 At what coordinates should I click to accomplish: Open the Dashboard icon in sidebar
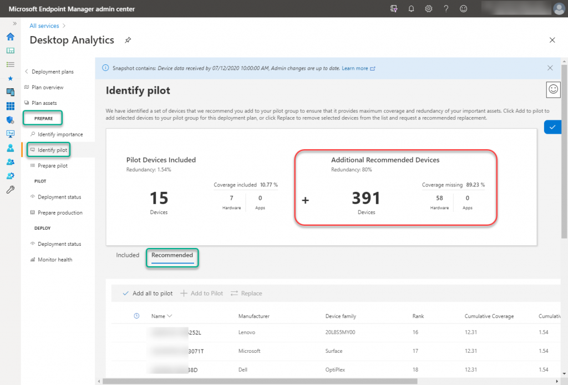[10, 50]
